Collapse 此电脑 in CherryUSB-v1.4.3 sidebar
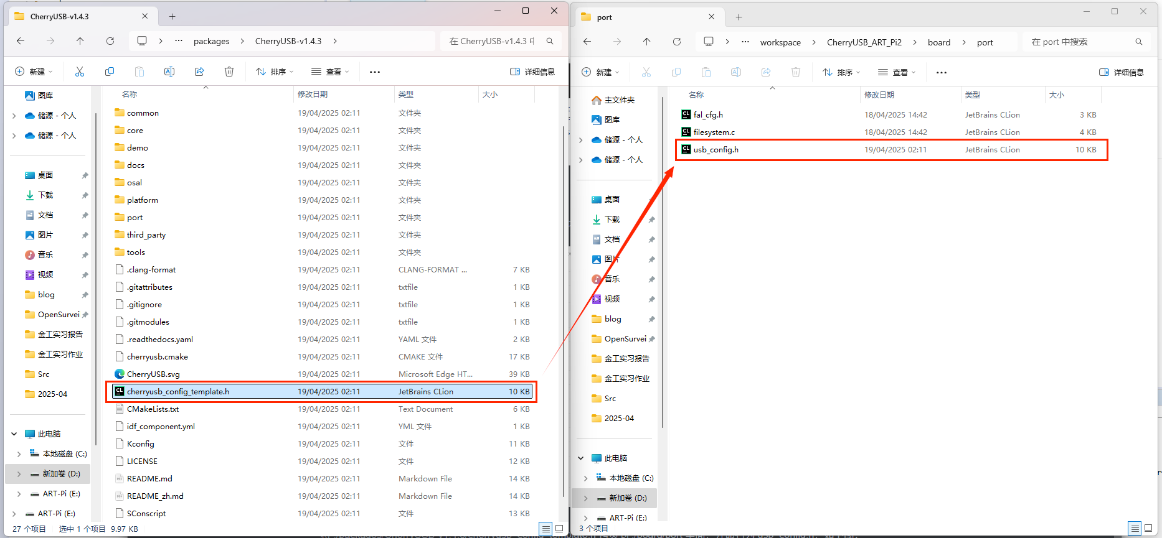Image resolution: width=1162 pixels, height=538 pixels. pyautogui.click(x=14, y=434)
